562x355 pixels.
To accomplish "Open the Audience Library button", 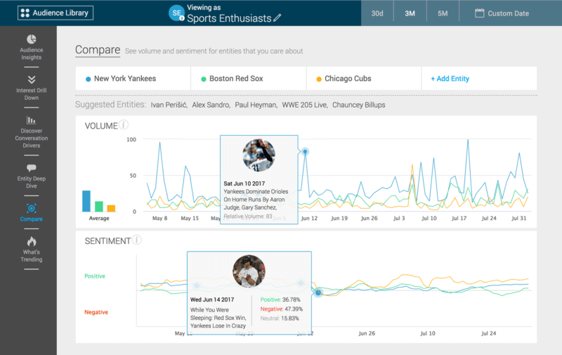I will pos(55,13).
